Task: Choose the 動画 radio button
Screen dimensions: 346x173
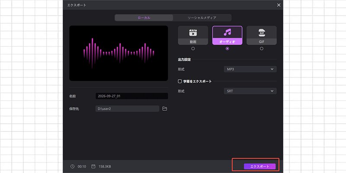Action: (x=193, y=48)
